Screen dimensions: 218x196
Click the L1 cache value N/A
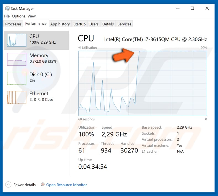tap(180, 152)
